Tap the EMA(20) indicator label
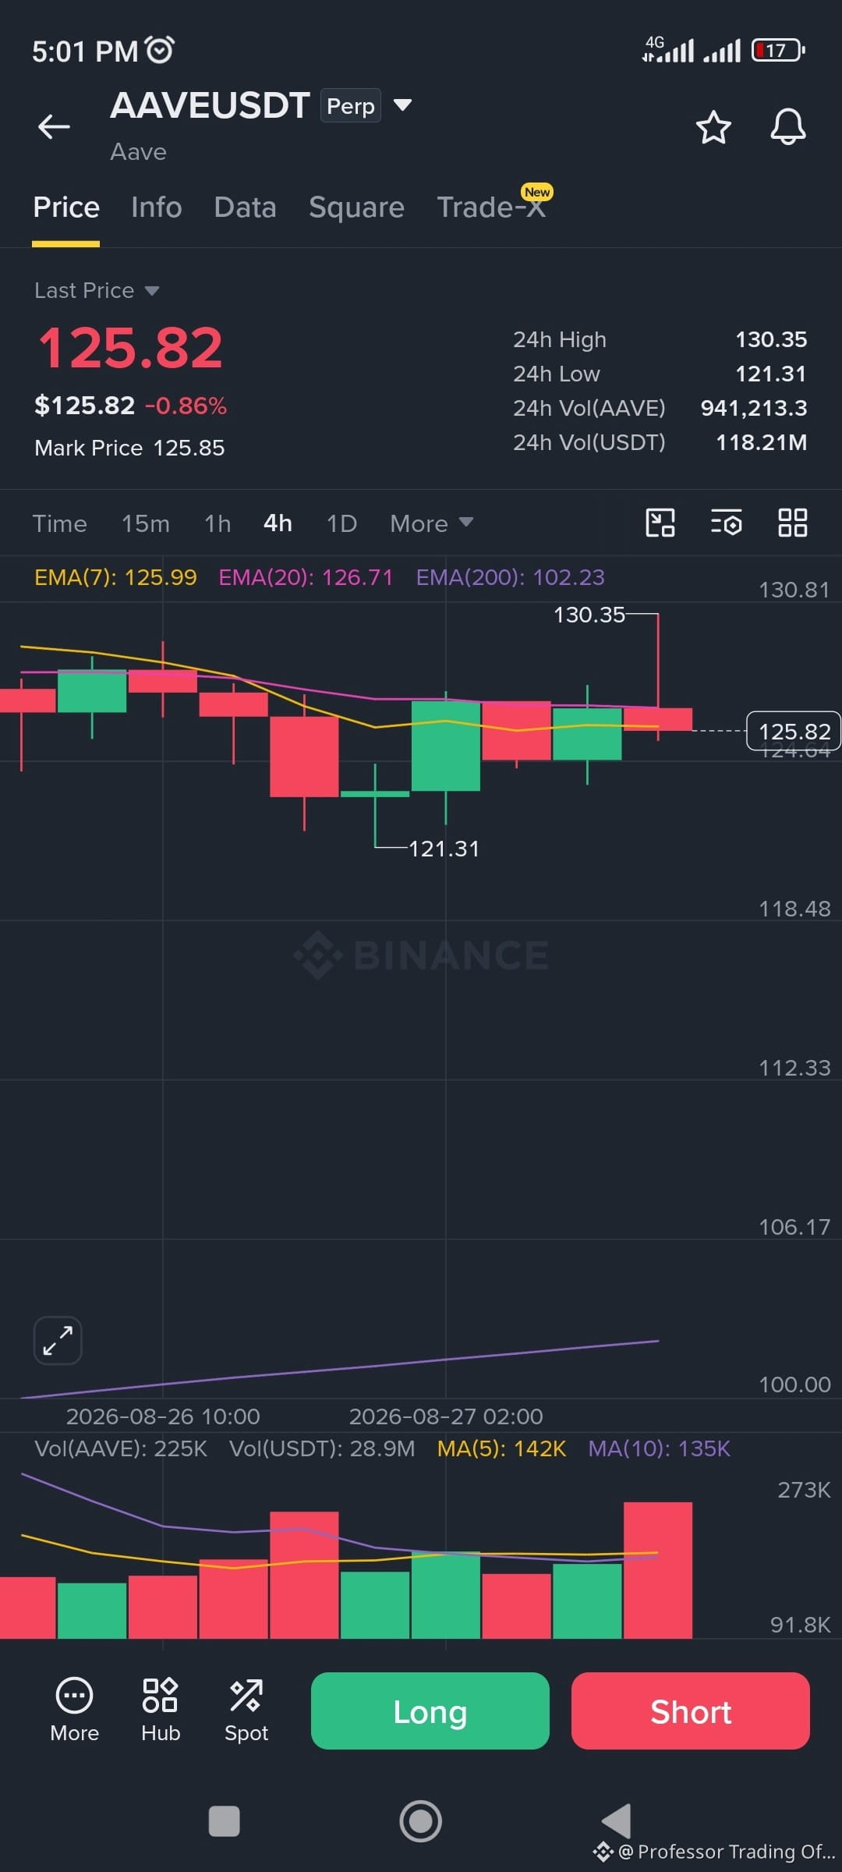842x1872 pixels. click(306, 577)
